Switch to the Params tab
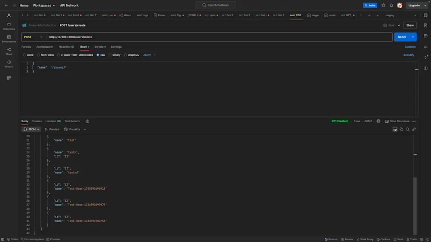This screenshot has height=242, width=431. point(26,47)
